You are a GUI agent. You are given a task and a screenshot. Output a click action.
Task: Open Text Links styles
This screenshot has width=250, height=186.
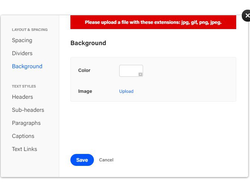tap(25, 149)
